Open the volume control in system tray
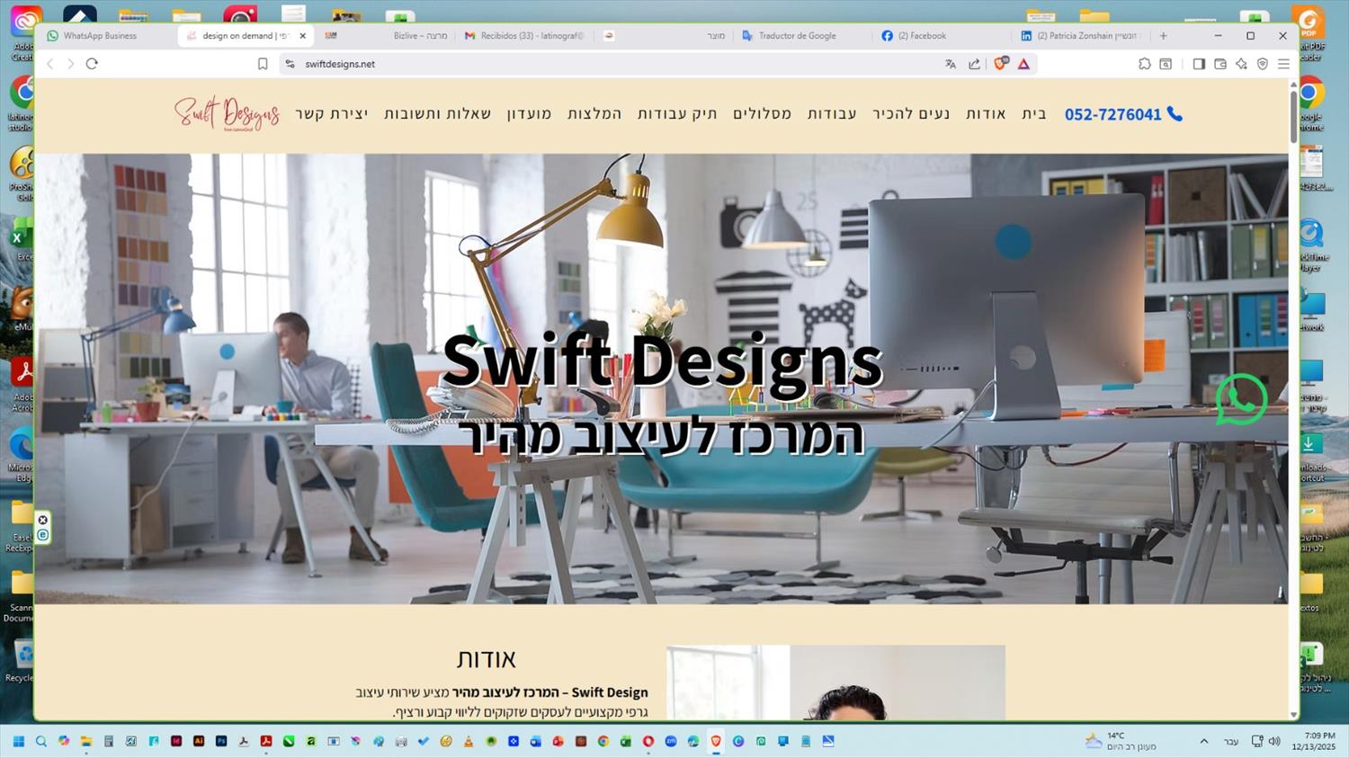1349x758 pixels. point(1274,742)
